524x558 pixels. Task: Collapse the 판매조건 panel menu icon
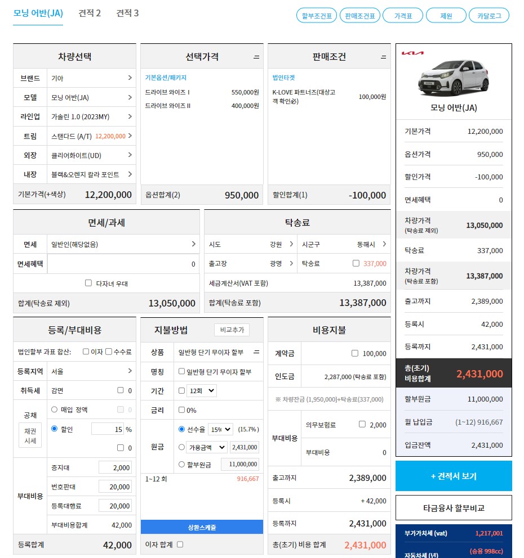[x=384, y=57]
